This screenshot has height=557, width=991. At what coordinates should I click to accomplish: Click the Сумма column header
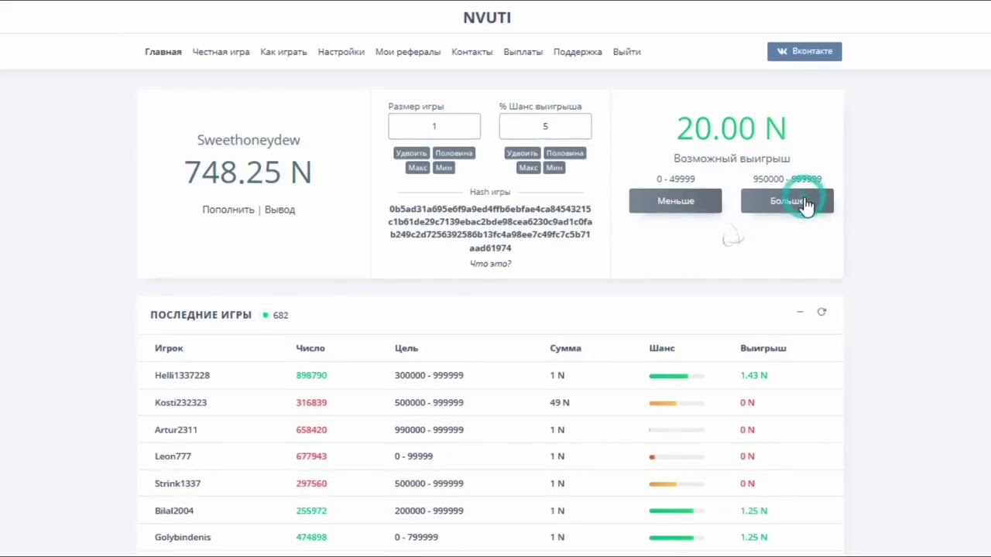pos(565,348)
